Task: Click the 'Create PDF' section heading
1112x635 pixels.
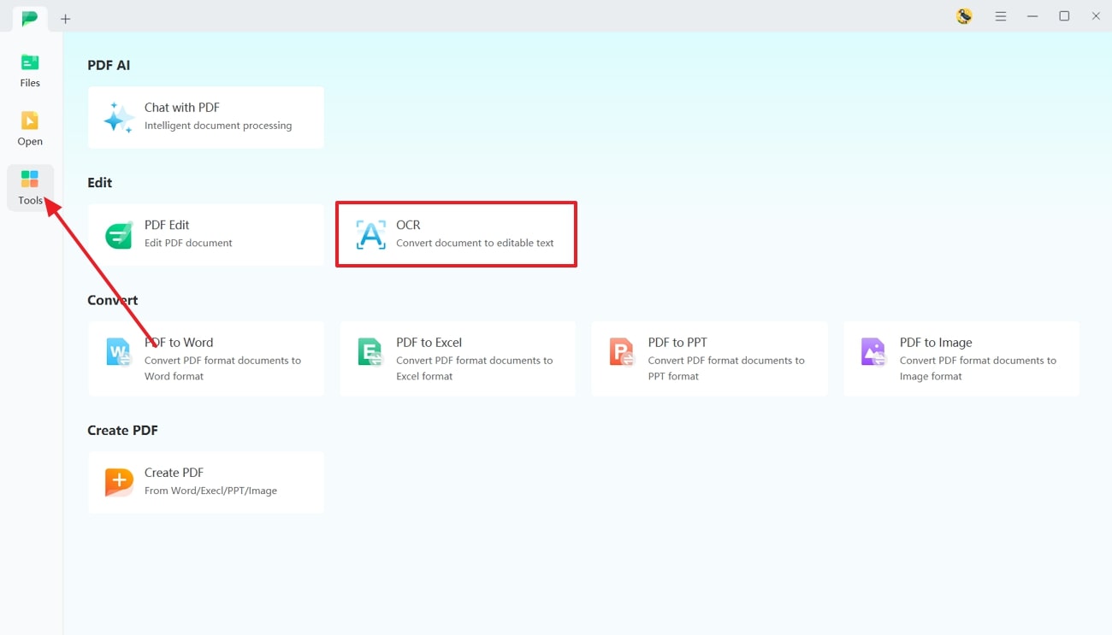Action: tap(122, 430)
